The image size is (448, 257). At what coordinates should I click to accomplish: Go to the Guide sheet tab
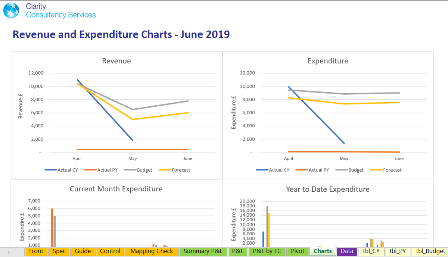83,251
